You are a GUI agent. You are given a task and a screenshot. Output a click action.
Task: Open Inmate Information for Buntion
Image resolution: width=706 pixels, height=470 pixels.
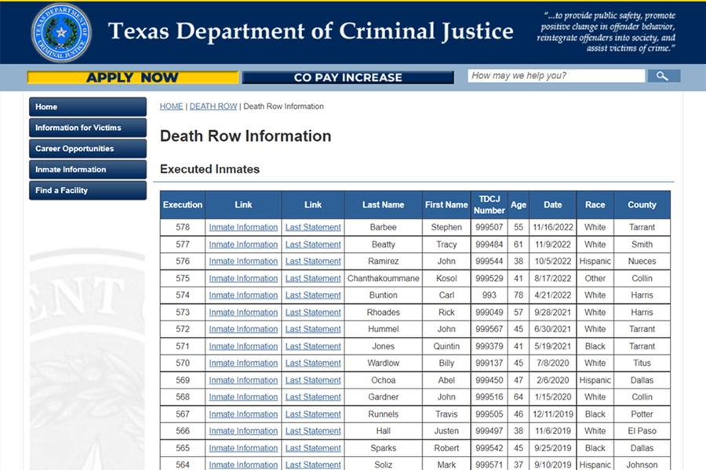(x=243, y=295)
